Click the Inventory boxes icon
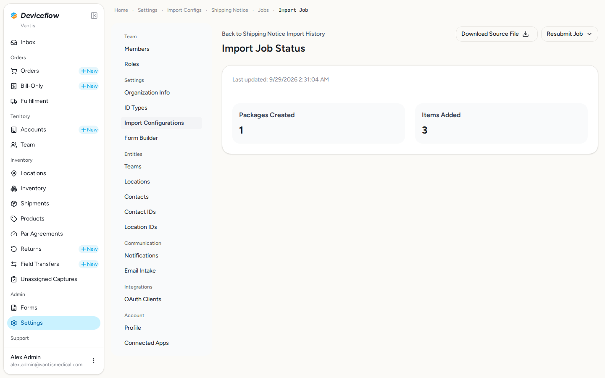 click(14, 189)
